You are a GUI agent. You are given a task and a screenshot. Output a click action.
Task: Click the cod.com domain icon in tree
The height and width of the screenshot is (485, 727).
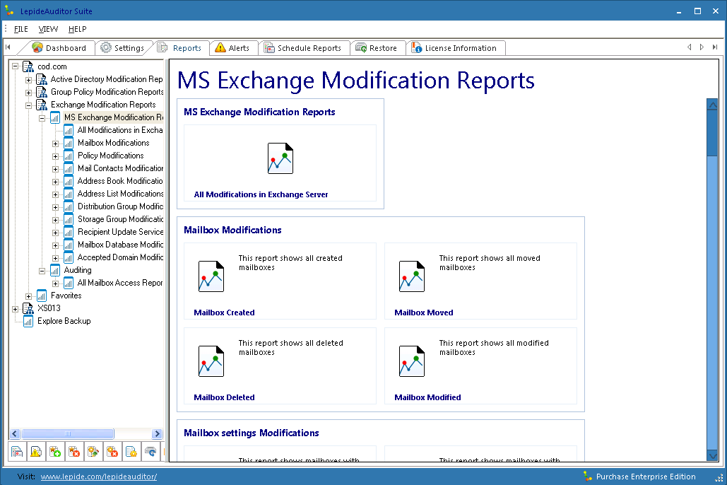coord(28,67)
